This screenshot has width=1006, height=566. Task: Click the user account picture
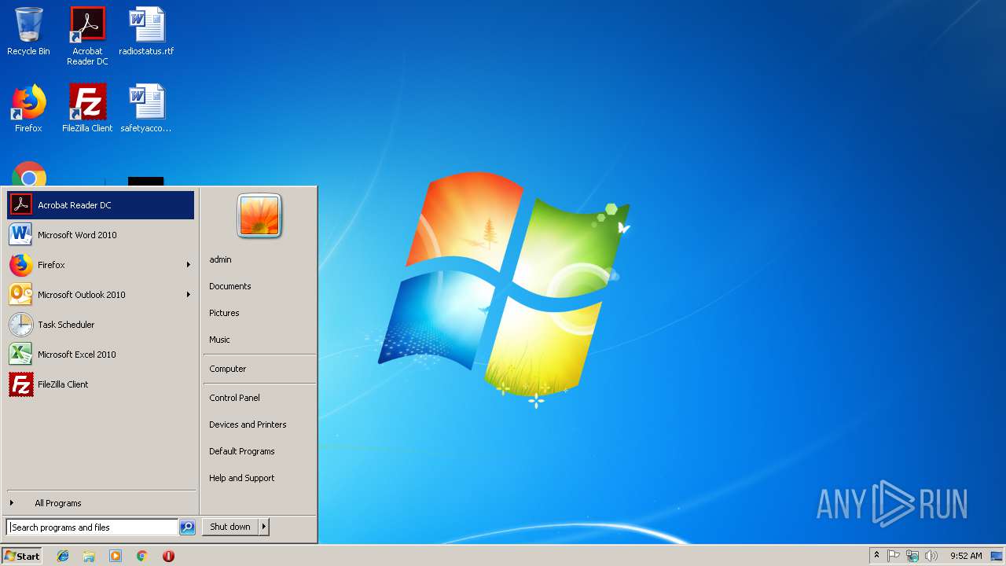(x=259, y=216)
